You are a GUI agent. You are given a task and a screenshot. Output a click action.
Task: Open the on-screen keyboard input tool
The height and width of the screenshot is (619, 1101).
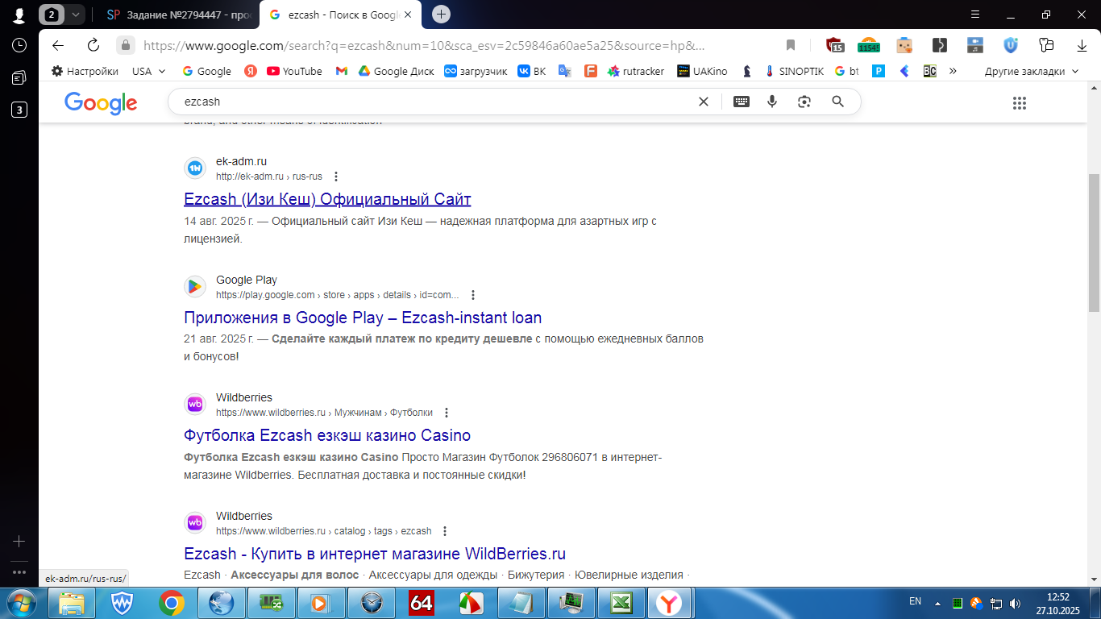pos(741,102)
